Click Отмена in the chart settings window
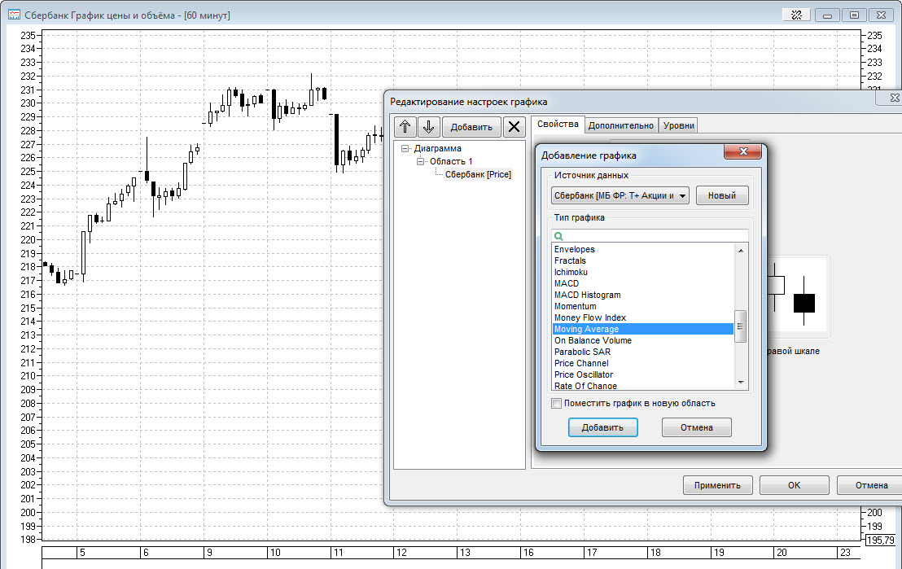Screen dimensions: 902x569 870,485
